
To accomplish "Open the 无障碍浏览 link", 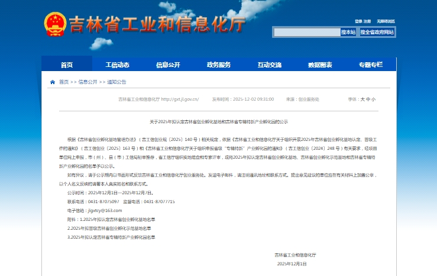I will pyautogui.click(x=386, y=21).
